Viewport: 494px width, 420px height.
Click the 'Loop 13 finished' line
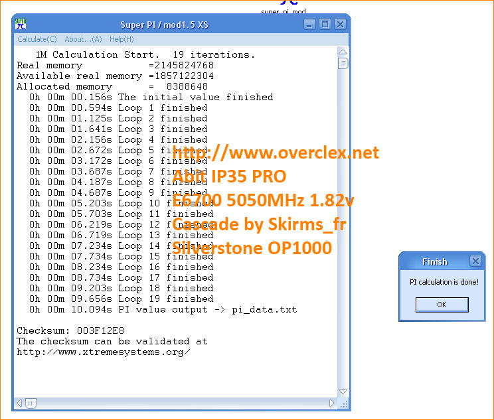tap(122, 236)
